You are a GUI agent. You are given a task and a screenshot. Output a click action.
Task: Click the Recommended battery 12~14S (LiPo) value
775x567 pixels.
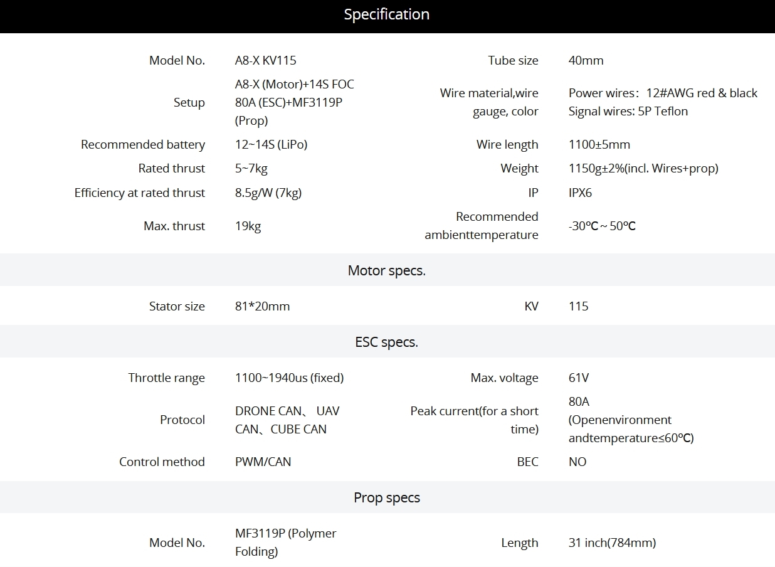pyautogui.click(x=272, y=145)
